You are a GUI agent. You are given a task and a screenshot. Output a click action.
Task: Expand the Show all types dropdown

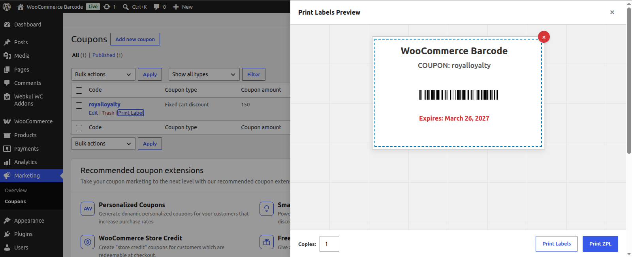pos(204,74)
